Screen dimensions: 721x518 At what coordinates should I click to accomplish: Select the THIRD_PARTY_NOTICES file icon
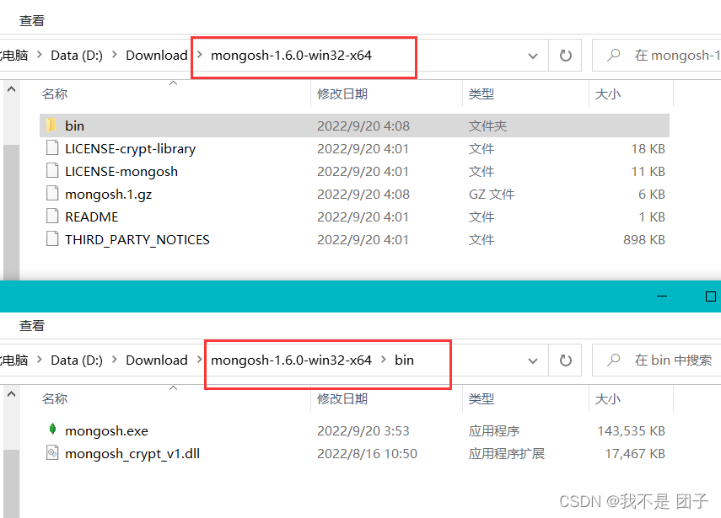tap(52, 239)
